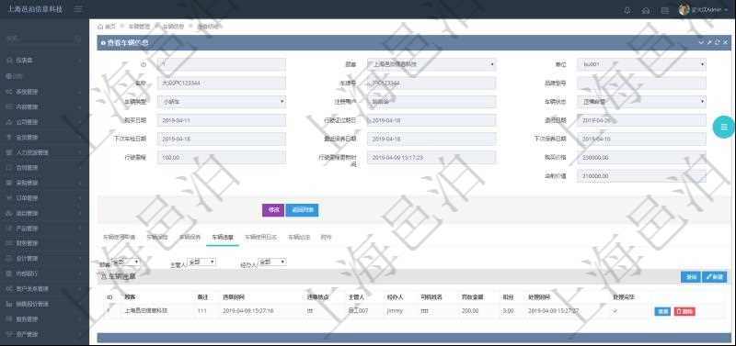
Task: Toggle the hamburger sidebar menu icon
Action: tap(78, 9)
